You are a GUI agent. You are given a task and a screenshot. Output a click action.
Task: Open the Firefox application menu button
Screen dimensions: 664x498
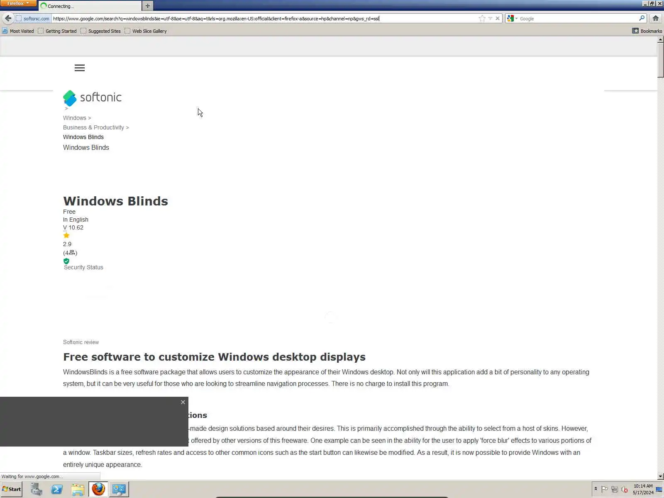coord(18,3)
